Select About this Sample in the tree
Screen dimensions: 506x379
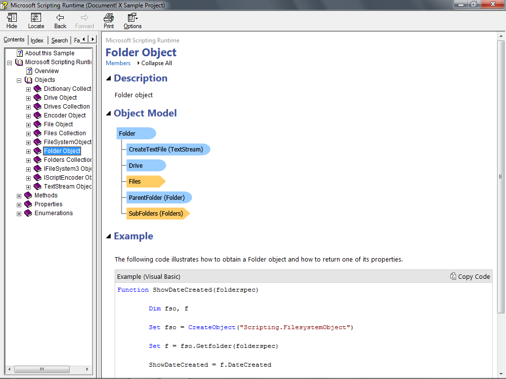50,53
